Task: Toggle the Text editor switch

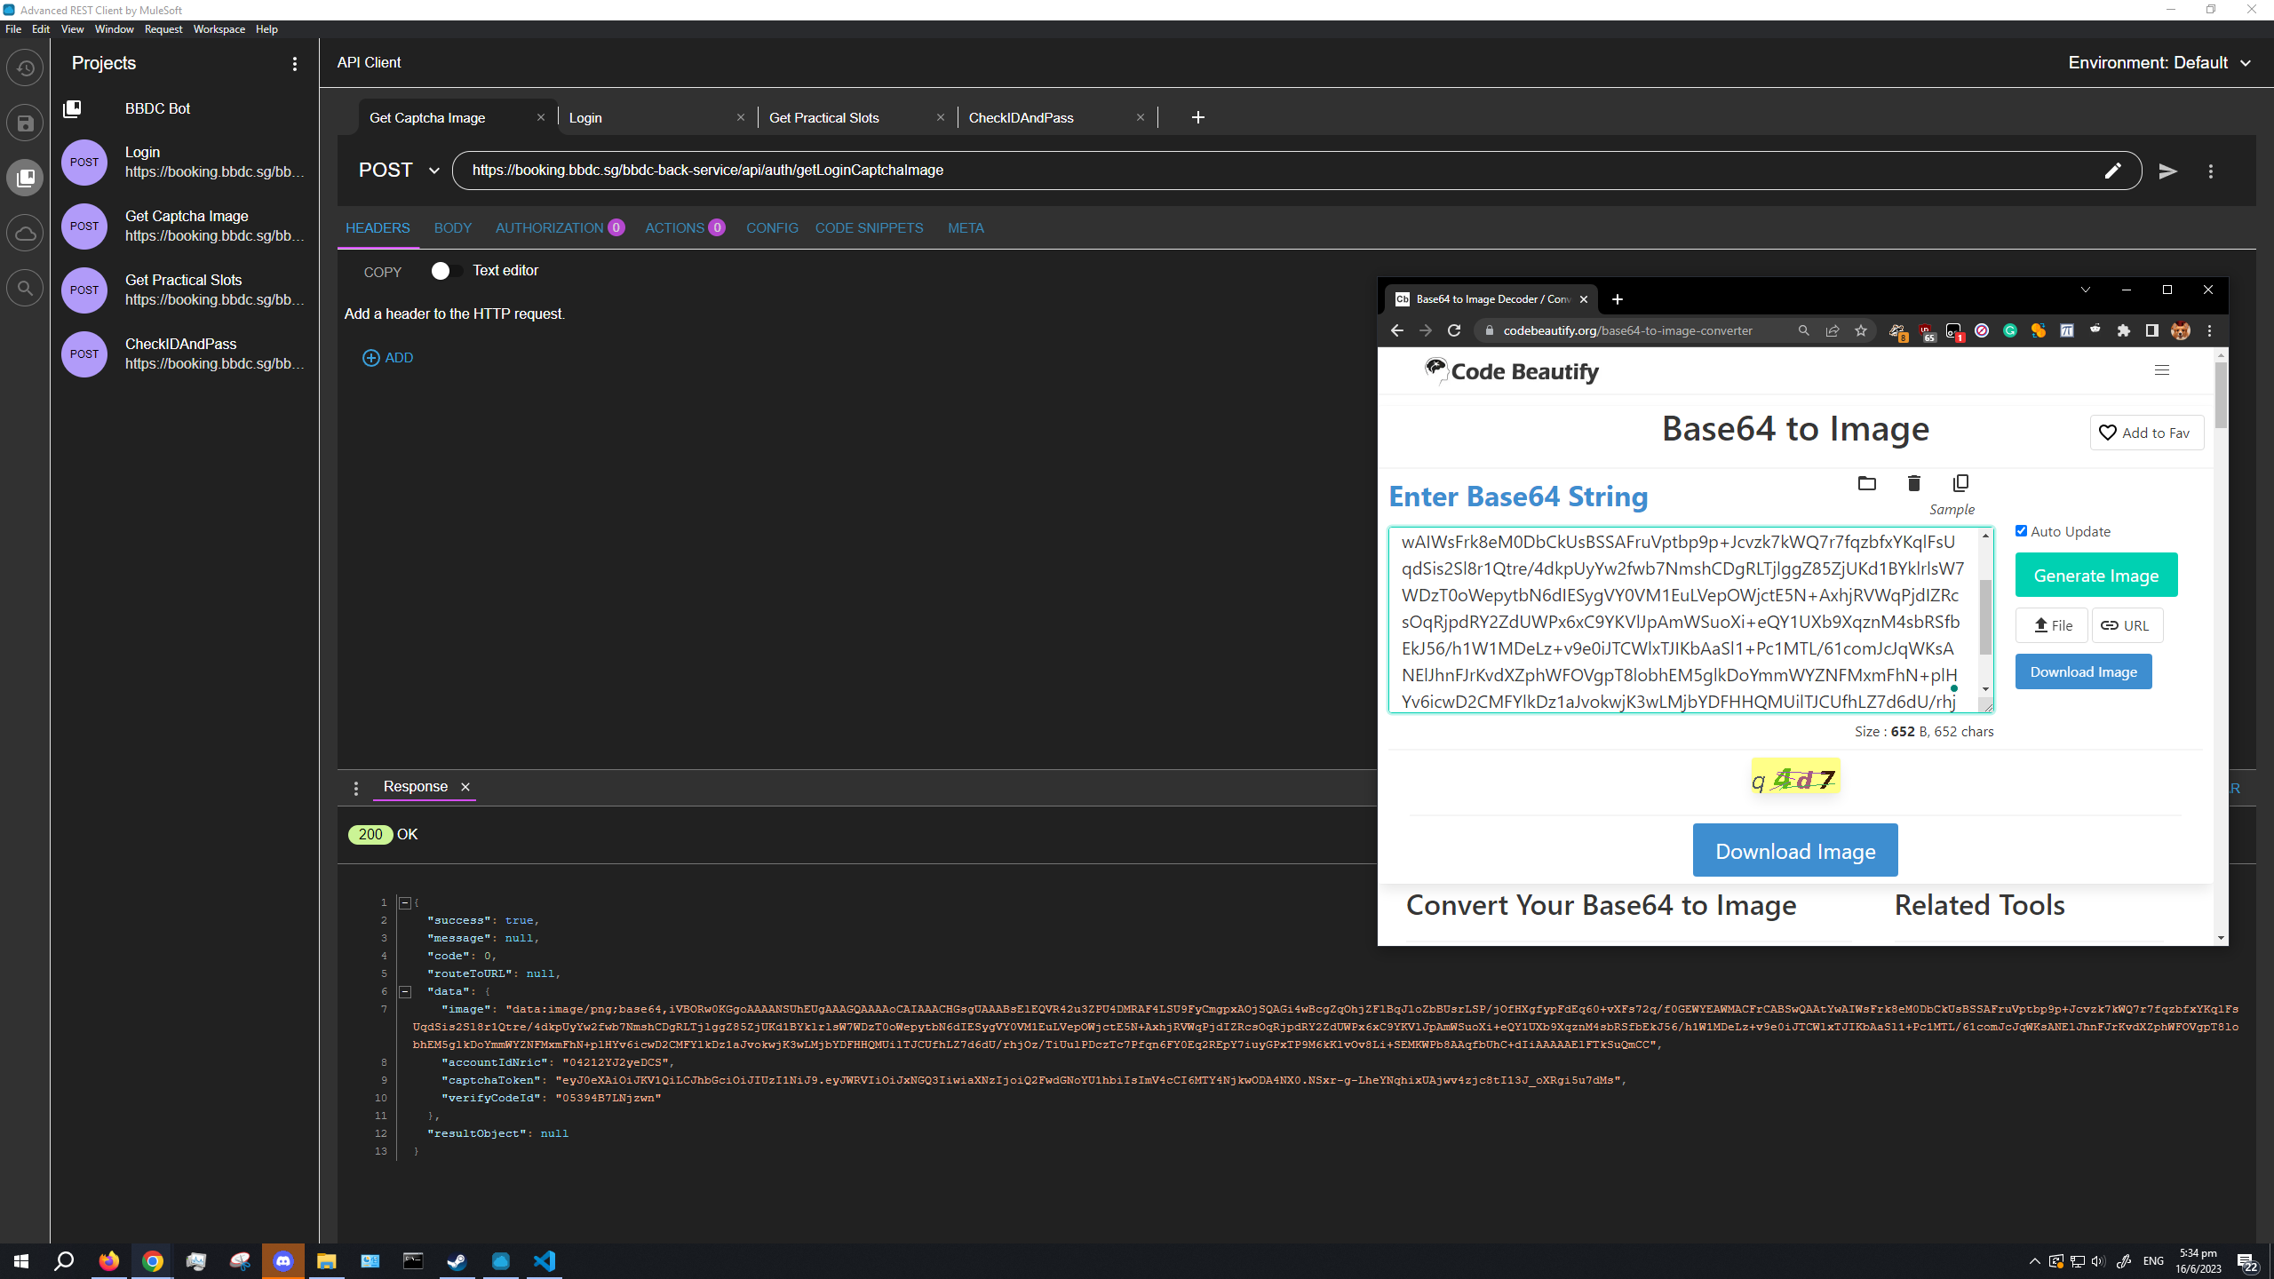Action: [x=445, y=271]
